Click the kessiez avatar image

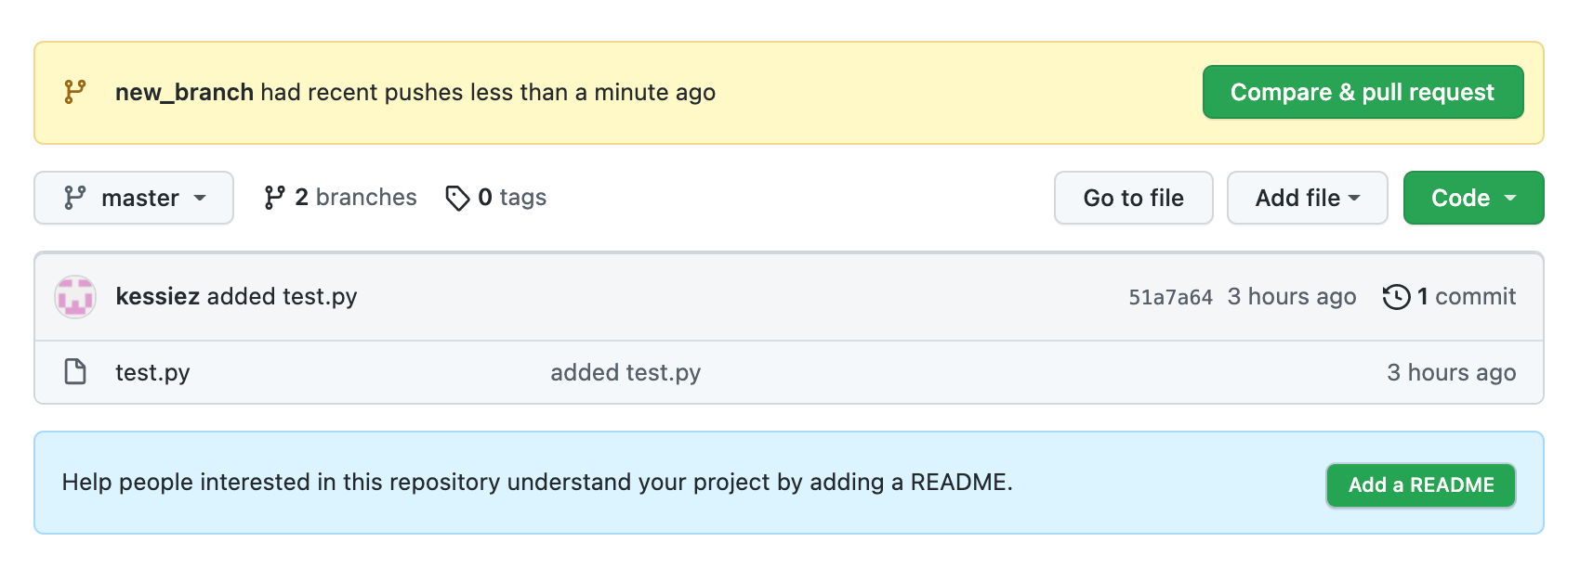click(75, 297)
